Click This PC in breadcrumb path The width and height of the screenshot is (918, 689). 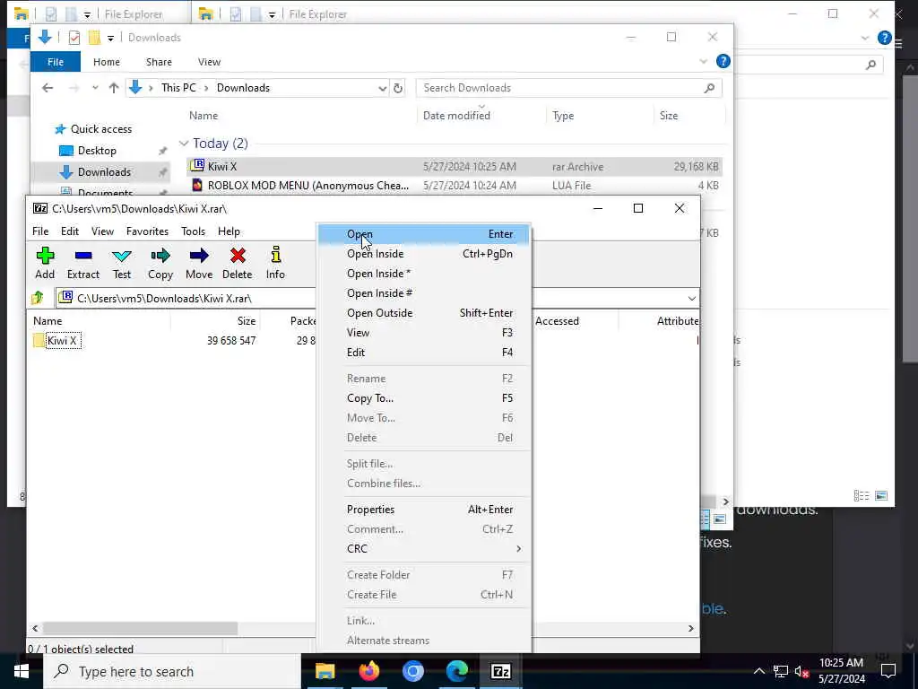178,88
